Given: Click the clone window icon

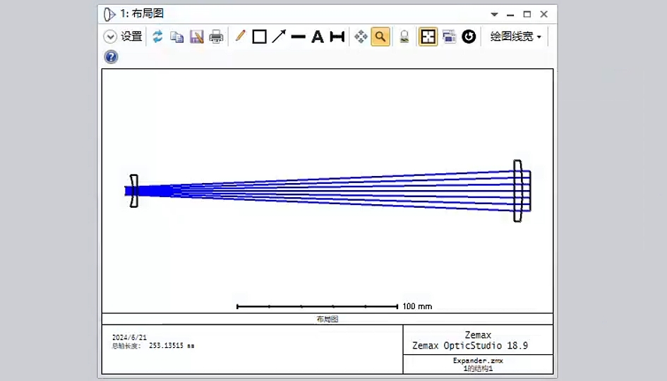Looking at the screenshot, I should [449, 37].
